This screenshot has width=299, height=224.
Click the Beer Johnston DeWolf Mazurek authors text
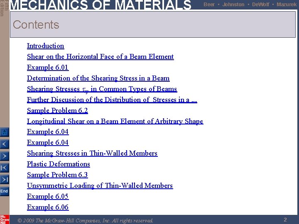point(250,5)
